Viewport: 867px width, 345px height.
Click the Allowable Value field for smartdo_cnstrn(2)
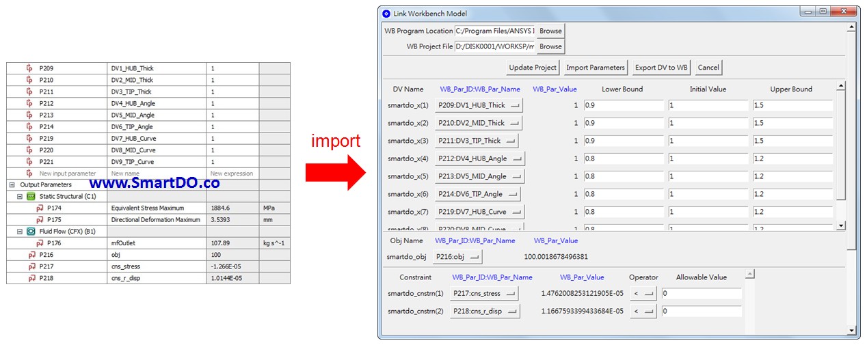pyautogui.click(x=701, y=312)
